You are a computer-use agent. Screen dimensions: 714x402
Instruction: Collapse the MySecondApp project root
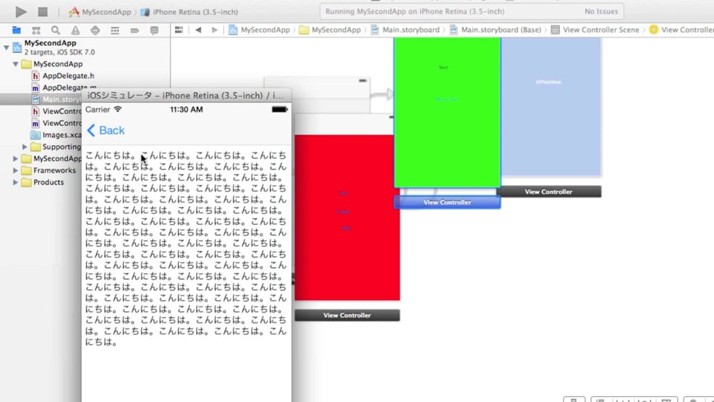[7, 47]
